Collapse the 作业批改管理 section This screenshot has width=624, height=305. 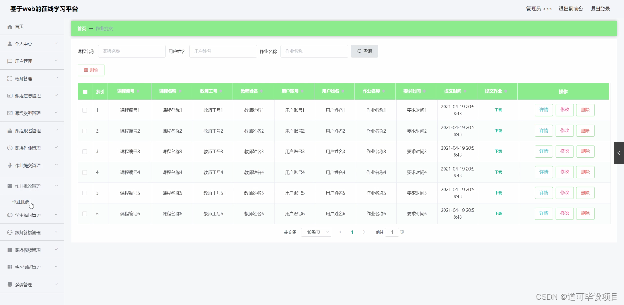55,185
